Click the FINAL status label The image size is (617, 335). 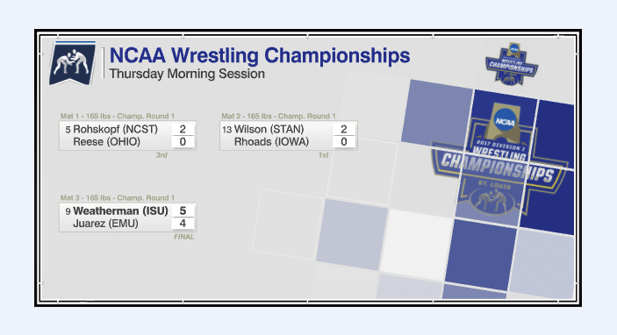183,237
